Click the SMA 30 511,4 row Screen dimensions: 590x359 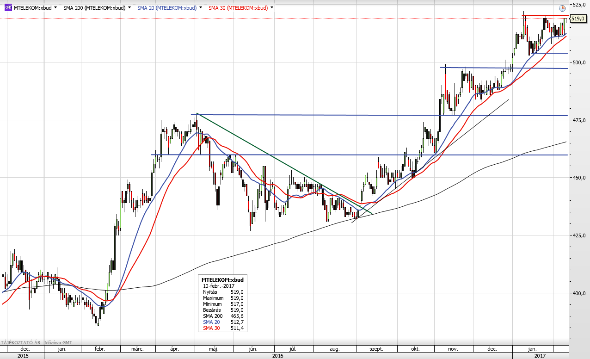pyautogui.click(x=223, y=328)
